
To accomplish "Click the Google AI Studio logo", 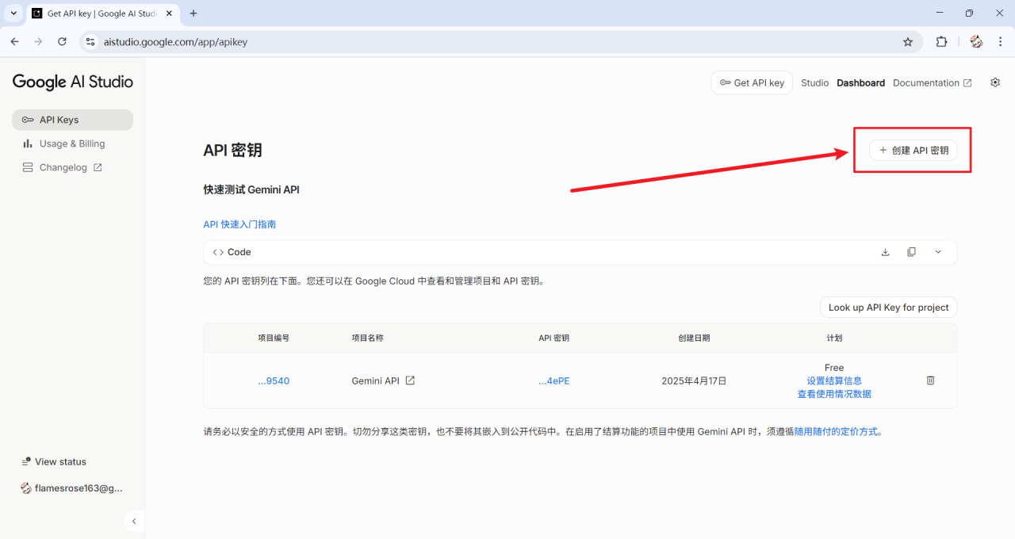I will click(x=73, y=82).
